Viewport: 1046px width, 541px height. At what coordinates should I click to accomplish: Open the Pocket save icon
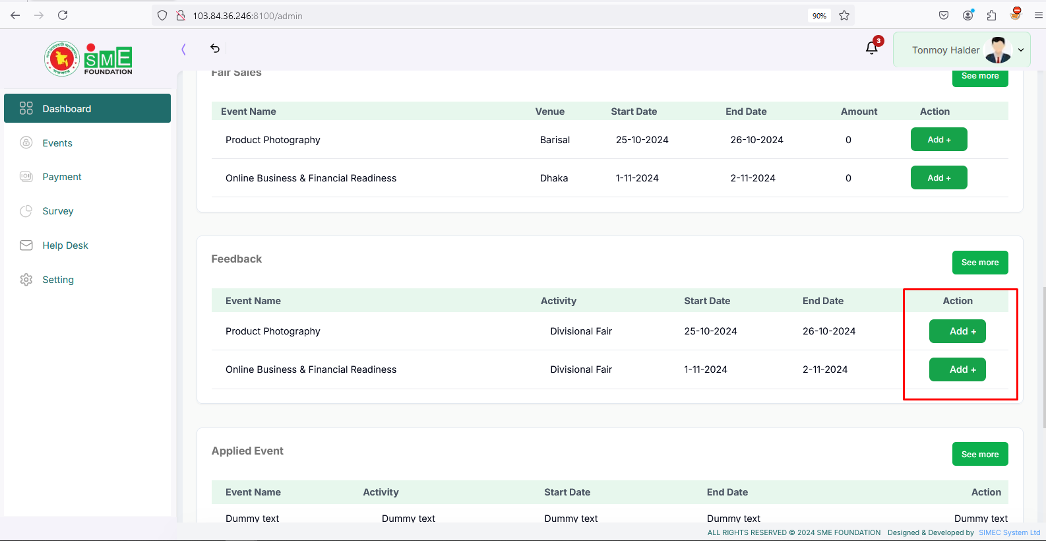[x=944, y=15]
